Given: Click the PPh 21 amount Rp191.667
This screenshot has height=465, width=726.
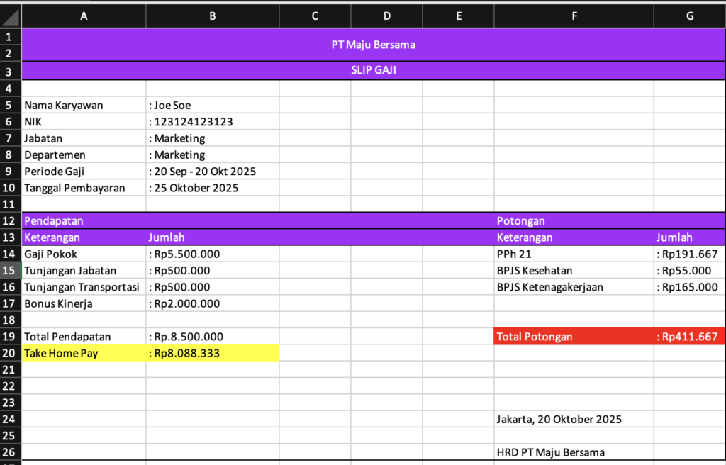Looking at the screenshot, I should (x=689, y=254).
